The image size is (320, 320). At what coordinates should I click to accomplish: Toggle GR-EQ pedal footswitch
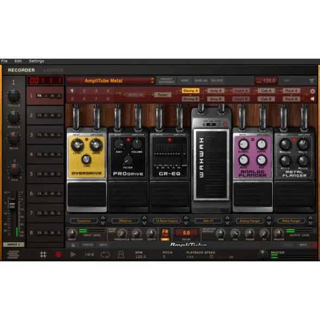tap(170, 194)
